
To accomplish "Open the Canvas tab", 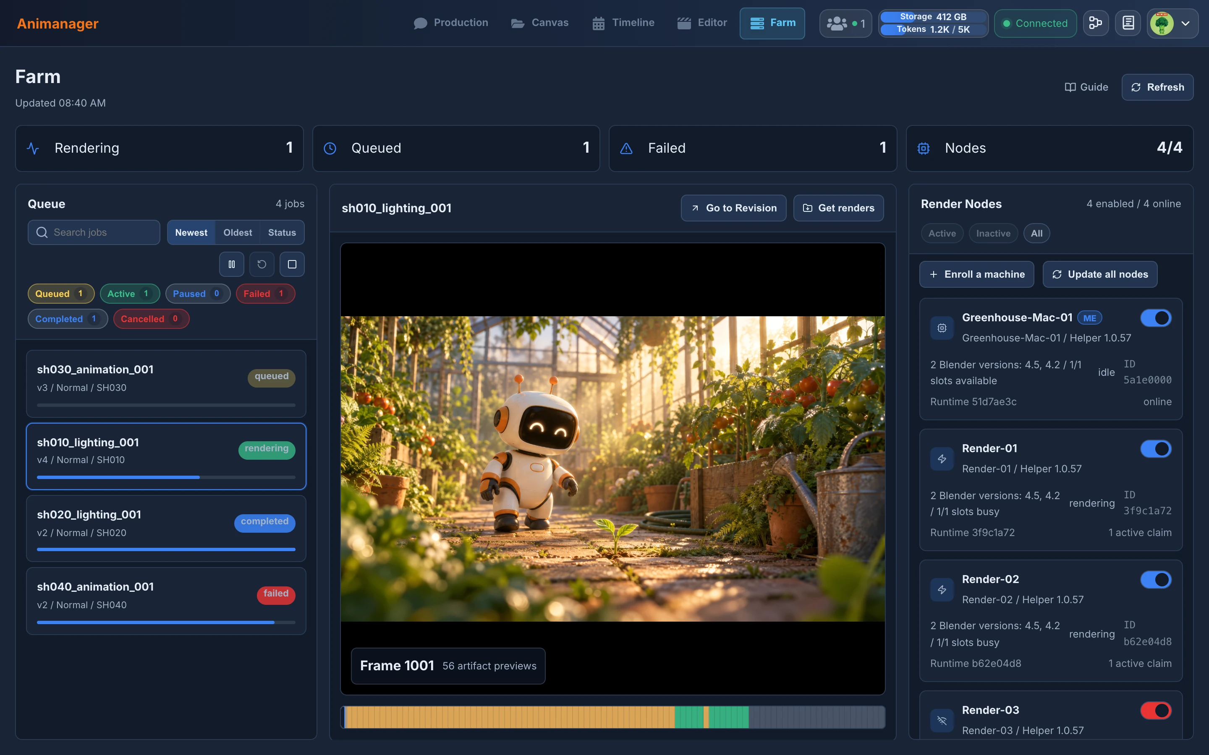I will click(x=539, y=23).
